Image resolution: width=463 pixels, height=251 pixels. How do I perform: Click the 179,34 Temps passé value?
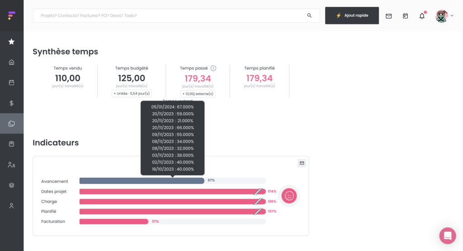tap(198, 78)
